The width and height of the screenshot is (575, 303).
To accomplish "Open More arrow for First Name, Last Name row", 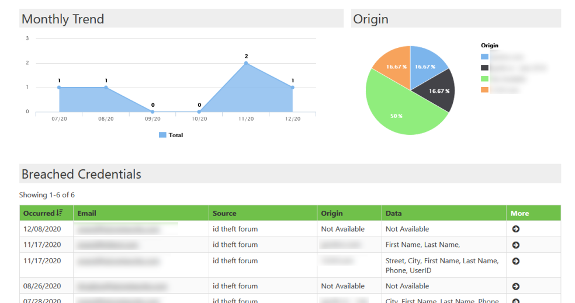I will [515, 245].
